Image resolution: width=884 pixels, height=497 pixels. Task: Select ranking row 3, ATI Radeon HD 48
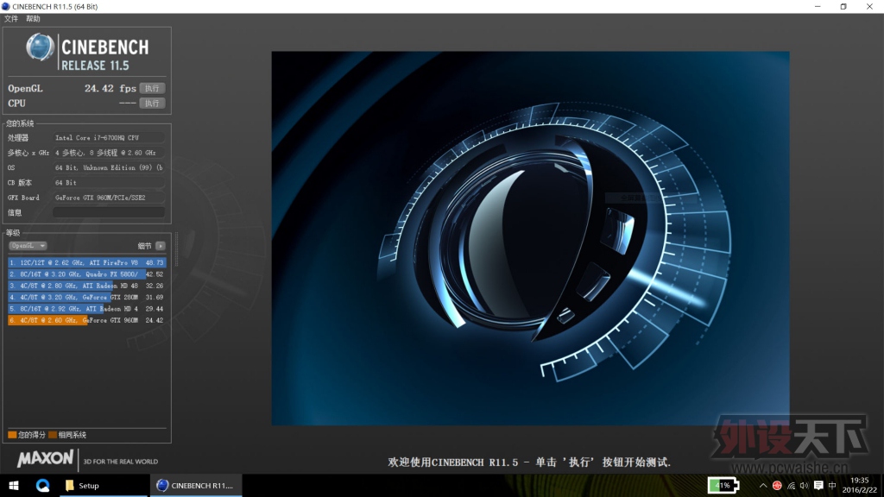[x=87, y=286]
